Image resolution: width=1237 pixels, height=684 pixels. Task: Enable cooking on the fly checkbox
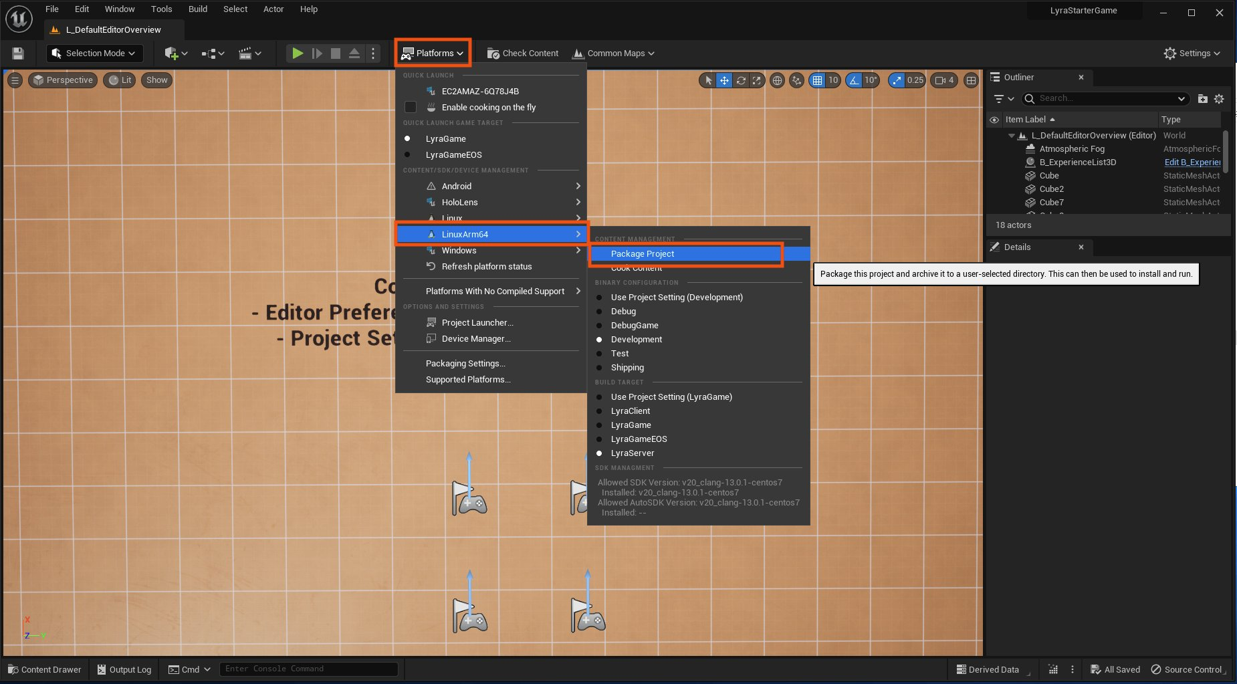pos(411,107)
